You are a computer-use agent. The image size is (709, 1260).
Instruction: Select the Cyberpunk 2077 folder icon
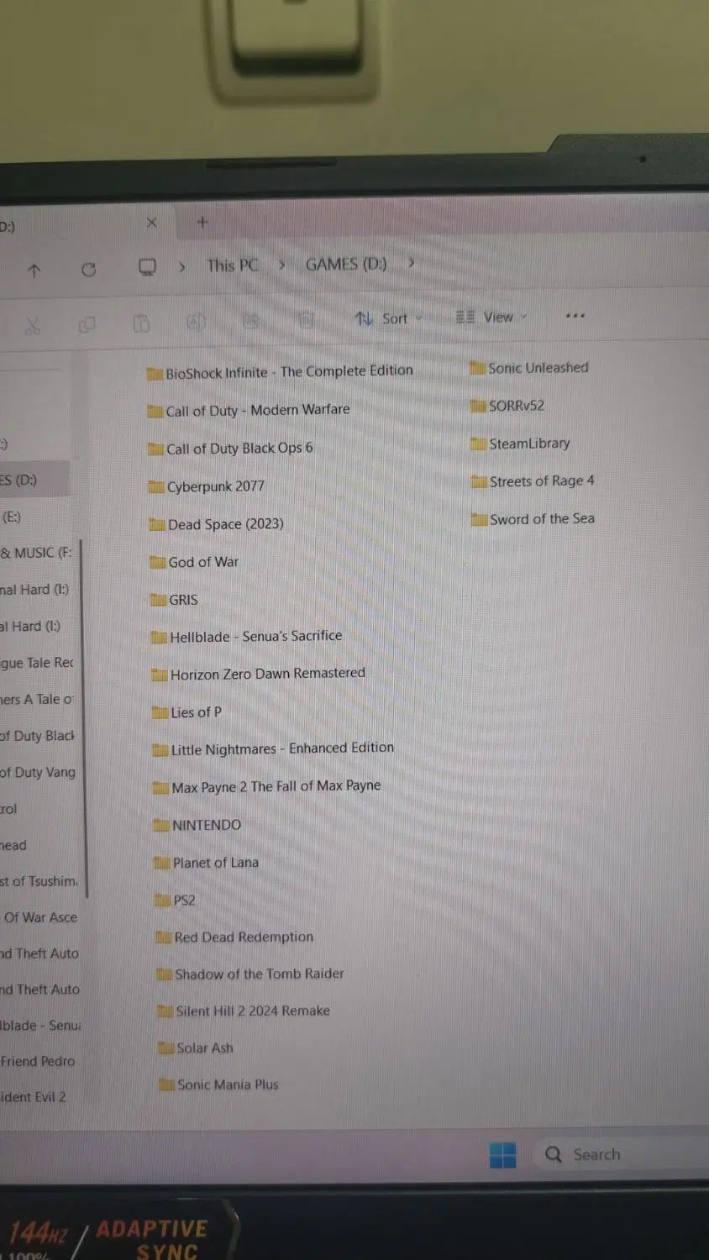coord(156,487)
